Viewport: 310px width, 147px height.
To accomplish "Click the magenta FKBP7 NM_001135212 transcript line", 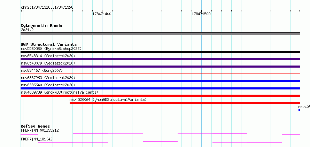I will click(160, 134).
